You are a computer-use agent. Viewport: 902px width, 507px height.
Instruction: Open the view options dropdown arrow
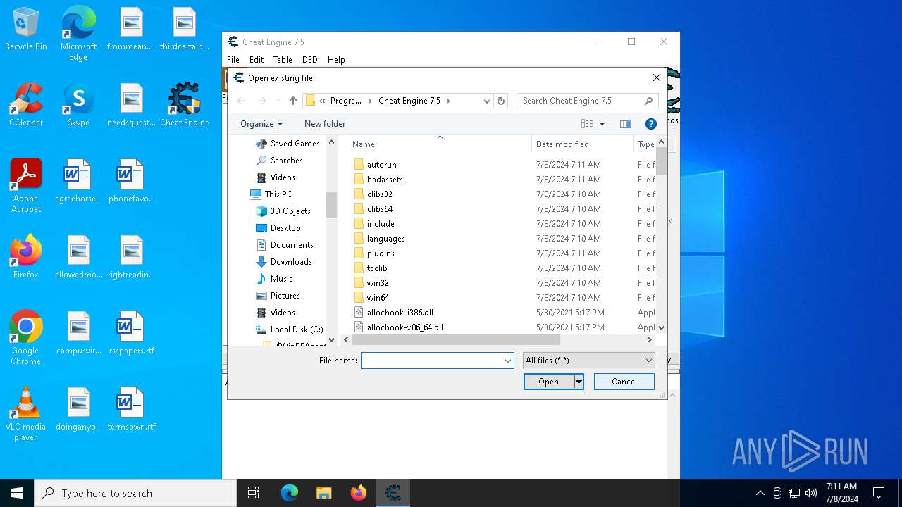602,124
